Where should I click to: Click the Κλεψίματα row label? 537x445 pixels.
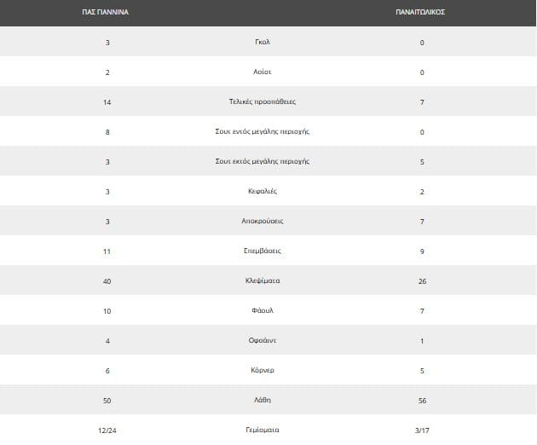[263, 280]
